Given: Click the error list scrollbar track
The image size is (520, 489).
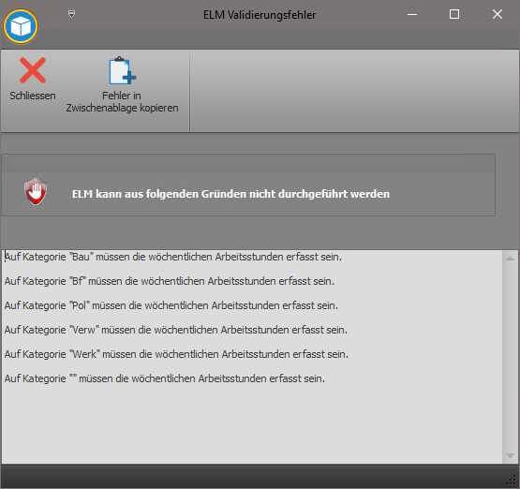Looking at the screenshot, I should (x=510, y=357).
